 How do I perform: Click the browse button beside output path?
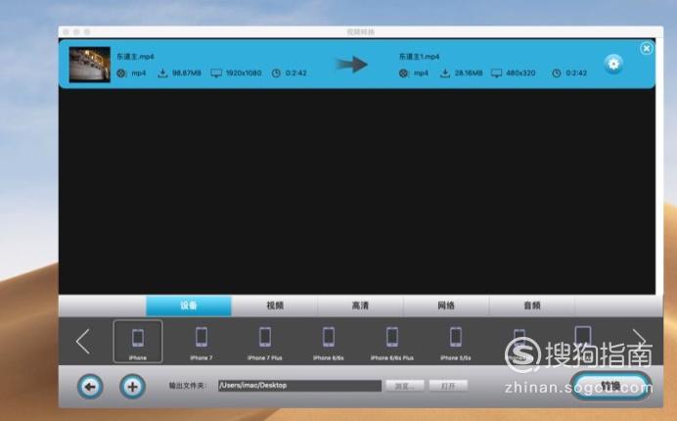point(405,386)
